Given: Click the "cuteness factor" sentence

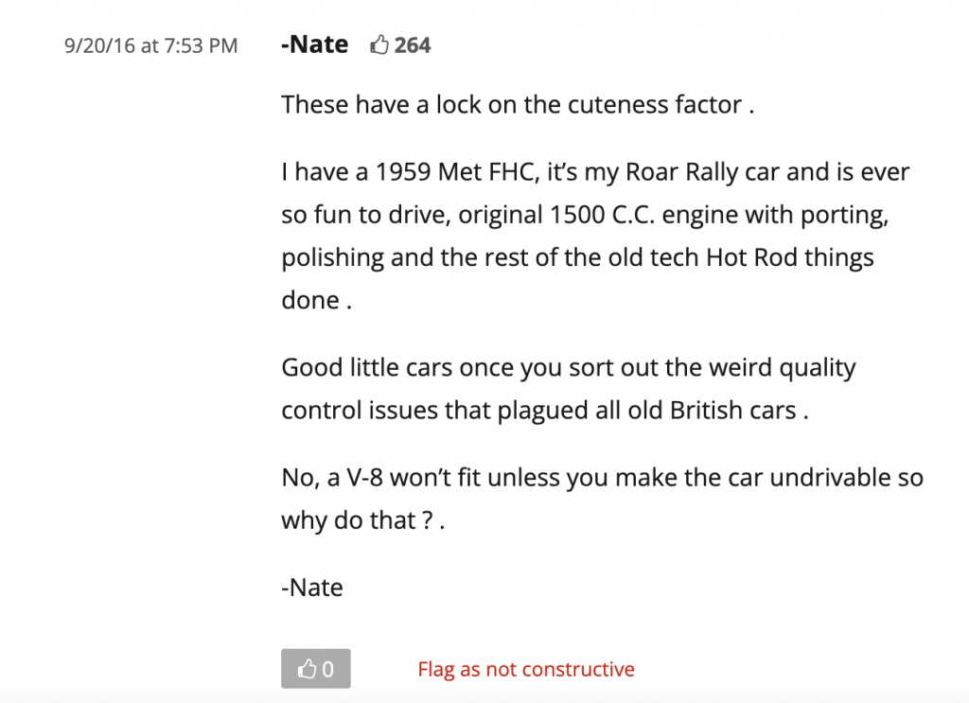Looking at the screenshot, I should click(516, 104).
